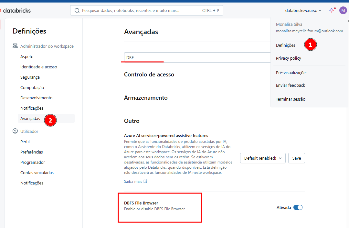Select Definições in the user menu
Viewport: 349px width, 228px height.
pos(286,45)
